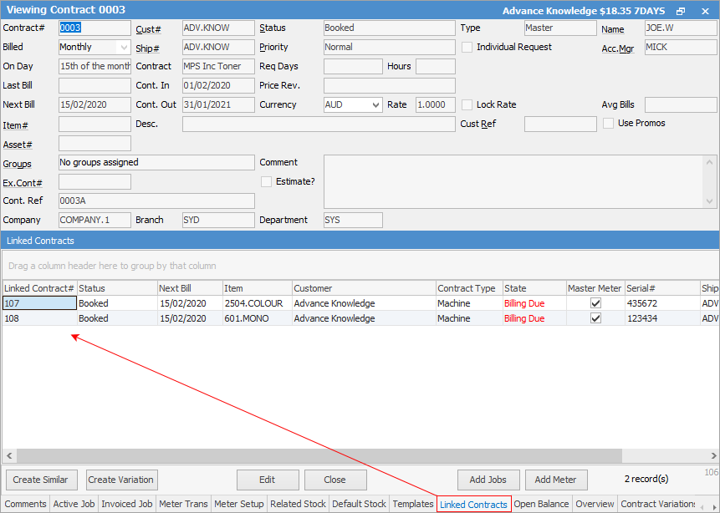
Task: Click the Edit button
Action: (267, 480)
